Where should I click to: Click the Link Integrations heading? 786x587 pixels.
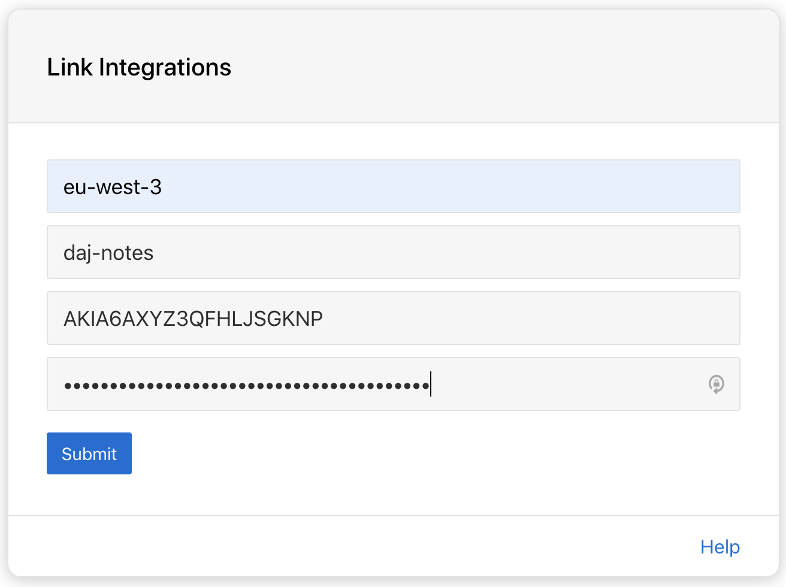139,67
